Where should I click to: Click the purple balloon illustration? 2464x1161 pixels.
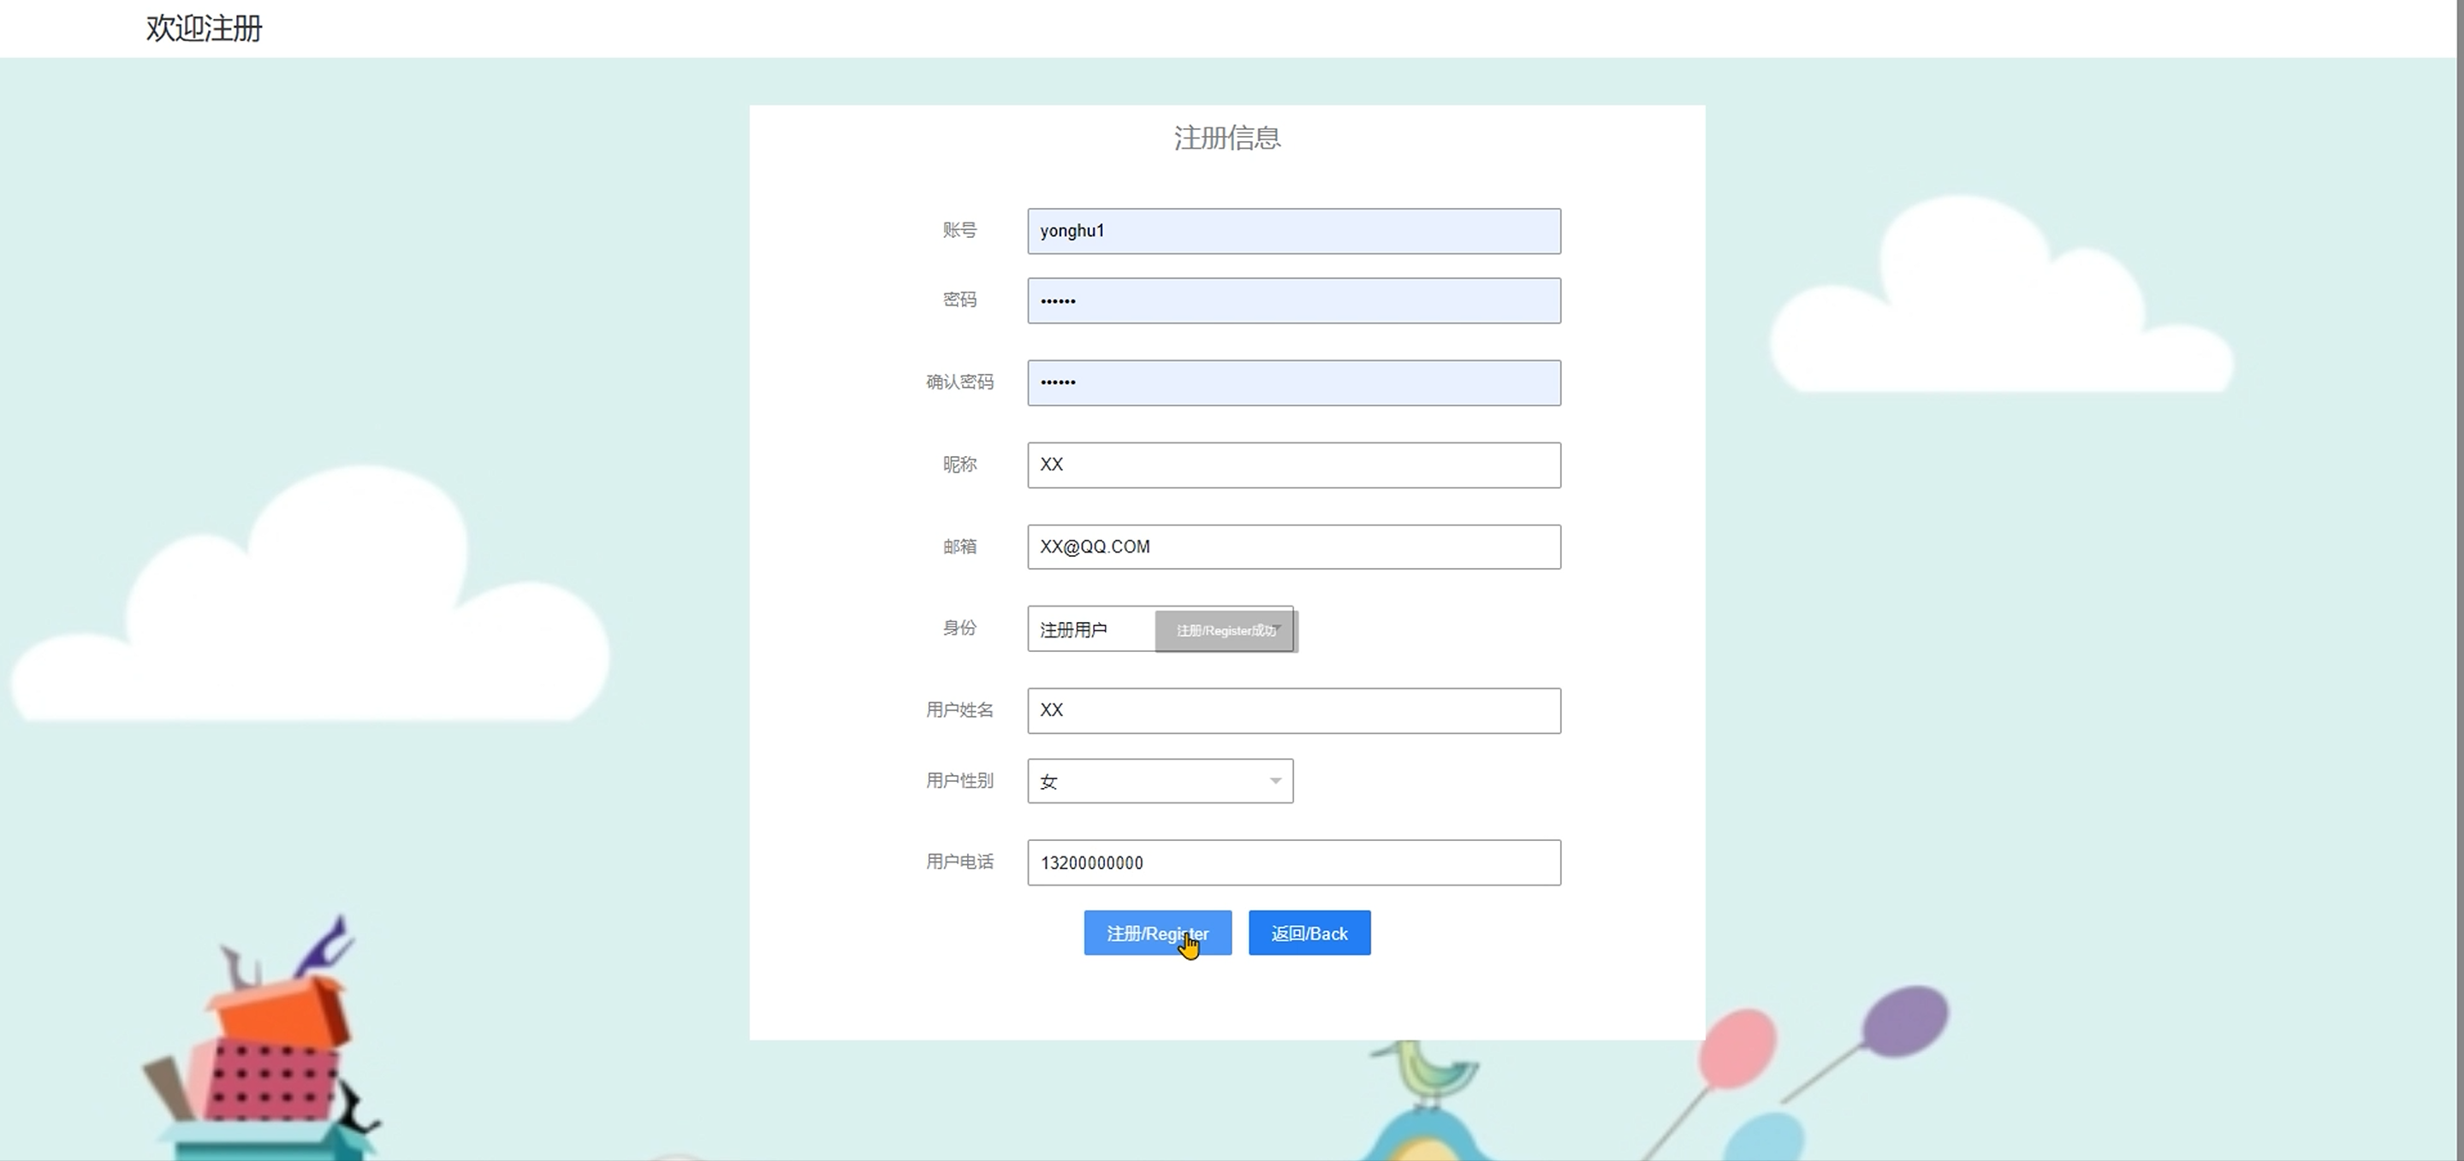pyautogui.click(x=1904, y=1022)
